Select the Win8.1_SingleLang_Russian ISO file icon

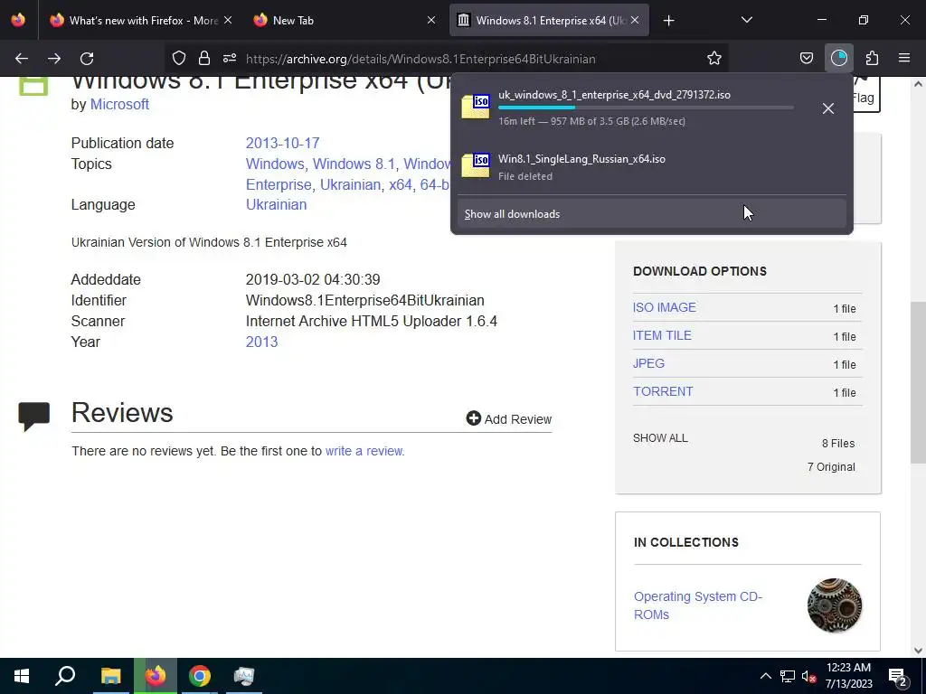point(476,166)
